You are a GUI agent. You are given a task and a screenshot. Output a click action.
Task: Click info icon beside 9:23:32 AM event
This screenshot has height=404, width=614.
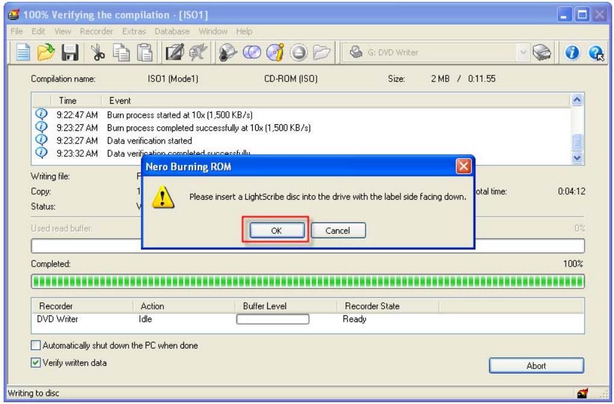pyautogui.click(x=41, y=153)
